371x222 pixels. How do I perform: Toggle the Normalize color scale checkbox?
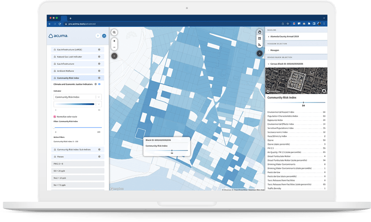54,117
